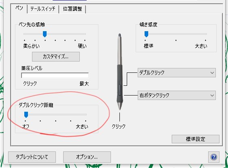Open the 右ボタンクリック dropdown

[177, 96]
